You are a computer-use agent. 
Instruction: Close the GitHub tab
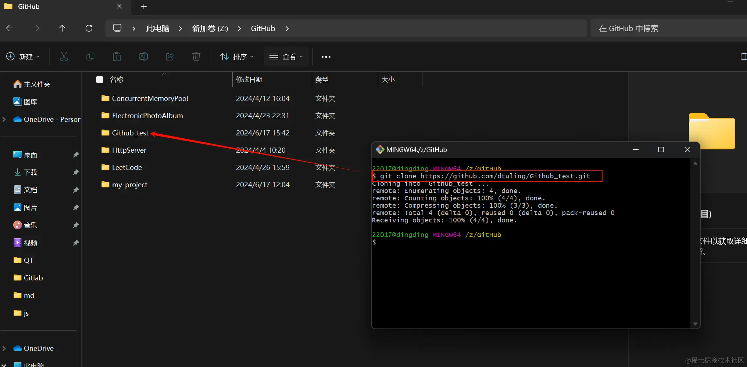[119, 6]
